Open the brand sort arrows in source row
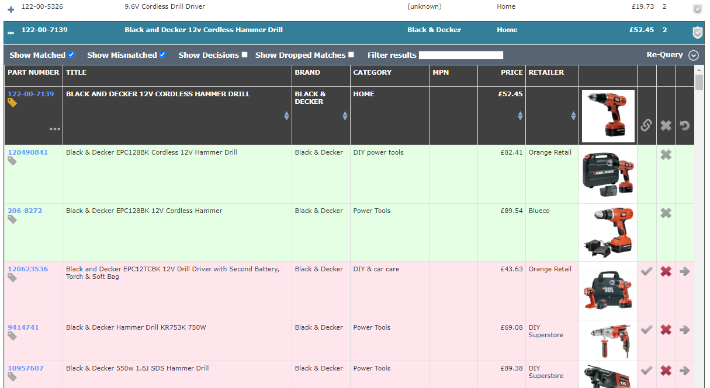Image resolution: width=710 pixels, height=388 pixels. click(345, 116)
